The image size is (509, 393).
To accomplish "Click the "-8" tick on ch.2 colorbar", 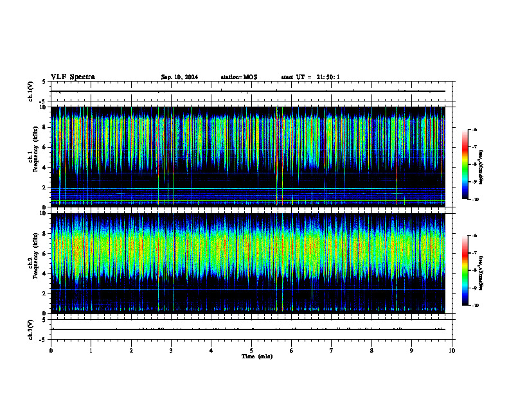I will click(474, 270).
